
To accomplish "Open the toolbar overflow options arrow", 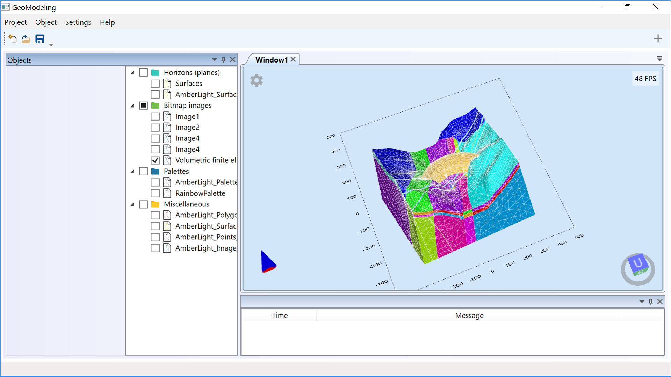I will click(51, 44).
